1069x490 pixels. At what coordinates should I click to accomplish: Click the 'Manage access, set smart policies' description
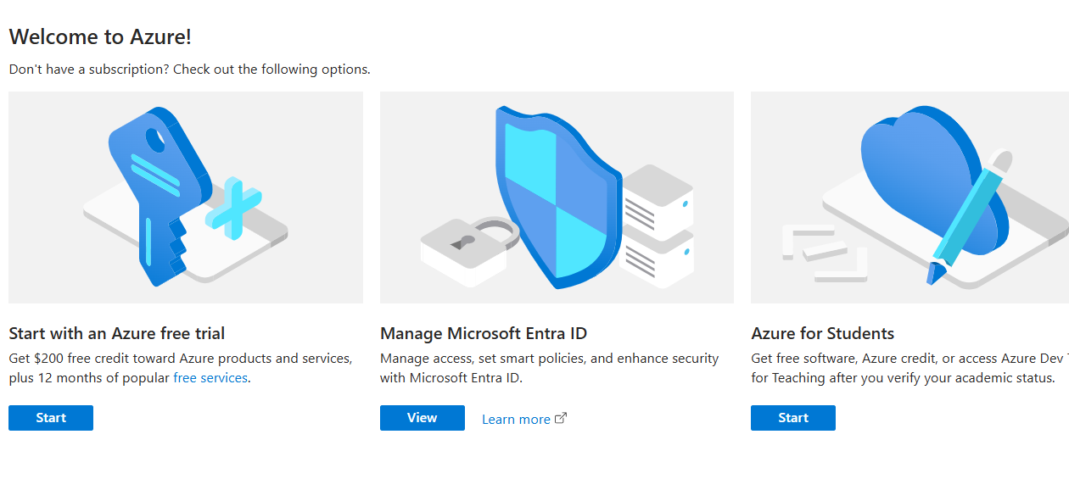point(550,368)
